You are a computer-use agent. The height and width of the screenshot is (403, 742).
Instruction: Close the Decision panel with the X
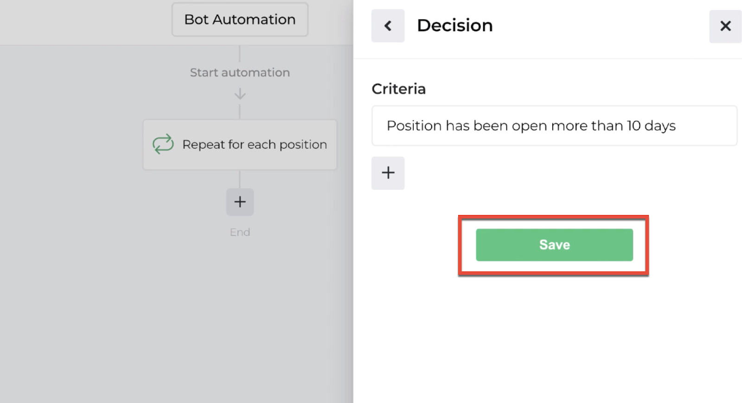point(725,26)
